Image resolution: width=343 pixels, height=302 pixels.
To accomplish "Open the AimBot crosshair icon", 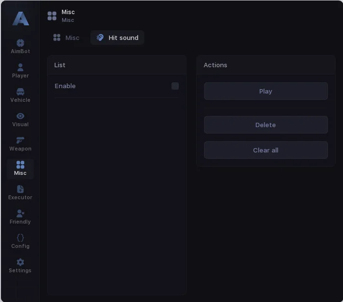I will pos(20,43).
